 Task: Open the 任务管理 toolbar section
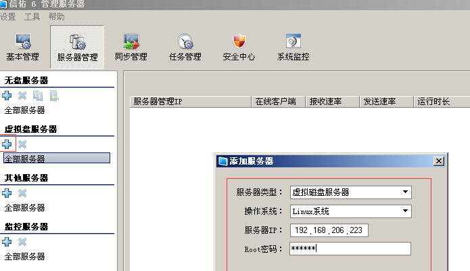[185, 47]
